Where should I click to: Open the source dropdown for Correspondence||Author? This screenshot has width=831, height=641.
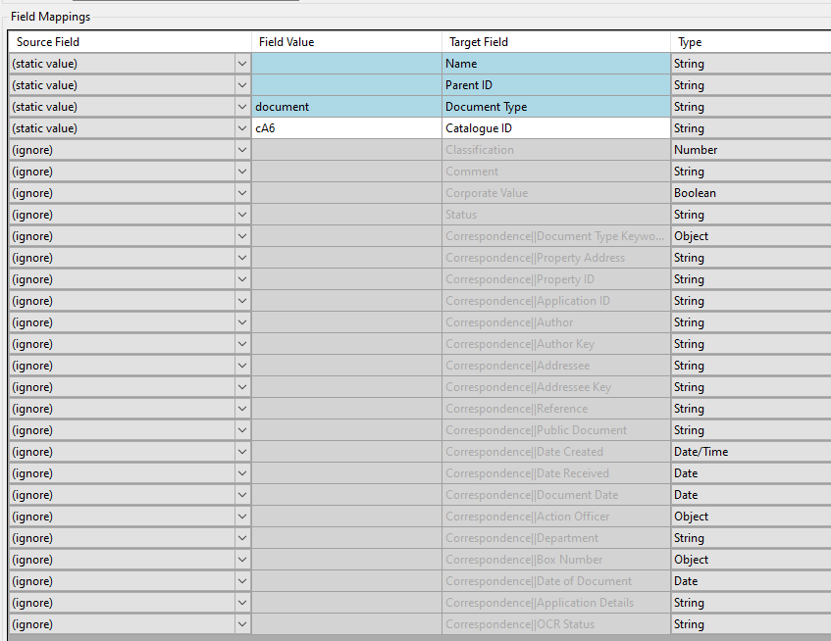[x=241, y=322]
